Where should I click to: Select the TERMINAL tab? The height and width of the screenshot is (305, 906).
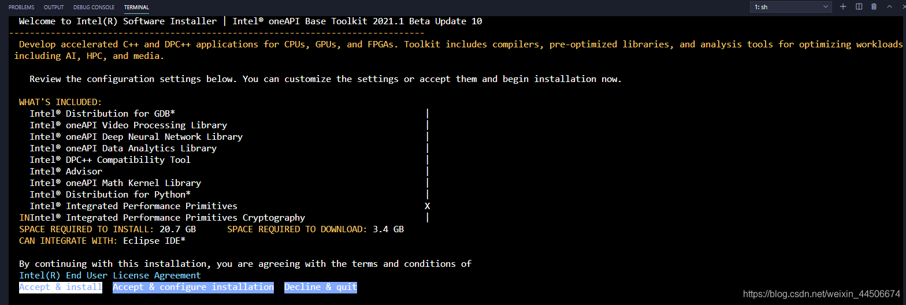pyautogui.click(x=136, y=8)
